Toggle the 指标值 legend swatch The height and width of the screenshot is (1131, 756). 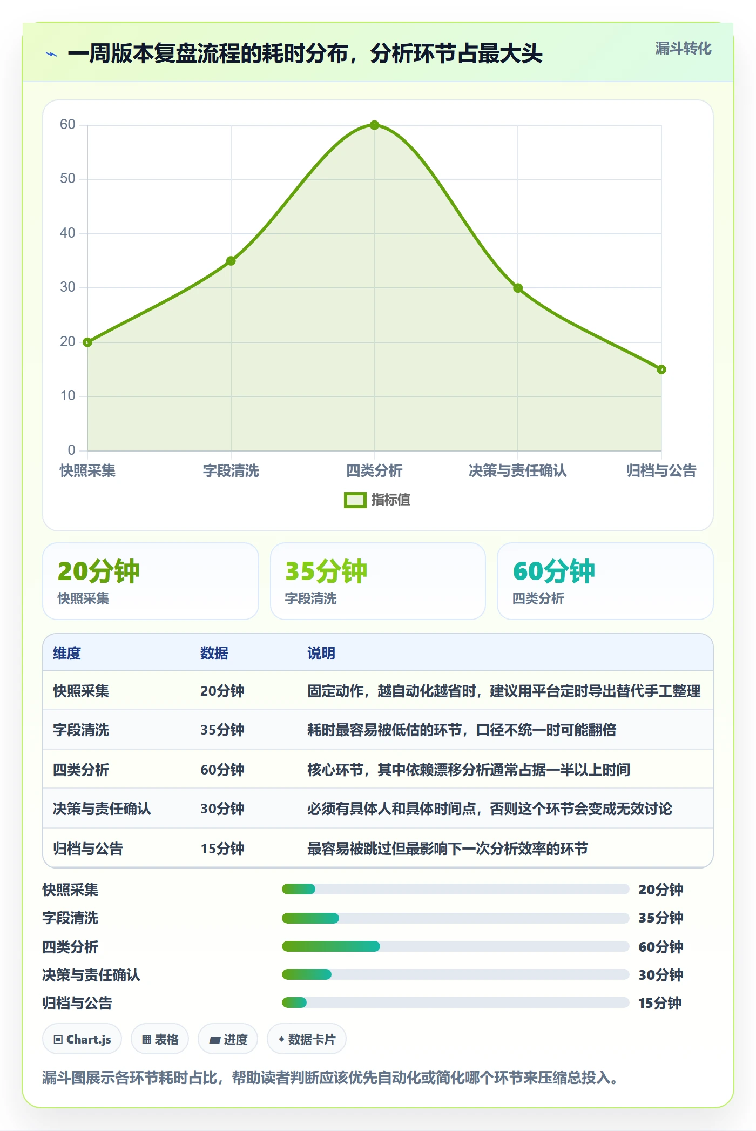click(355, 500)
